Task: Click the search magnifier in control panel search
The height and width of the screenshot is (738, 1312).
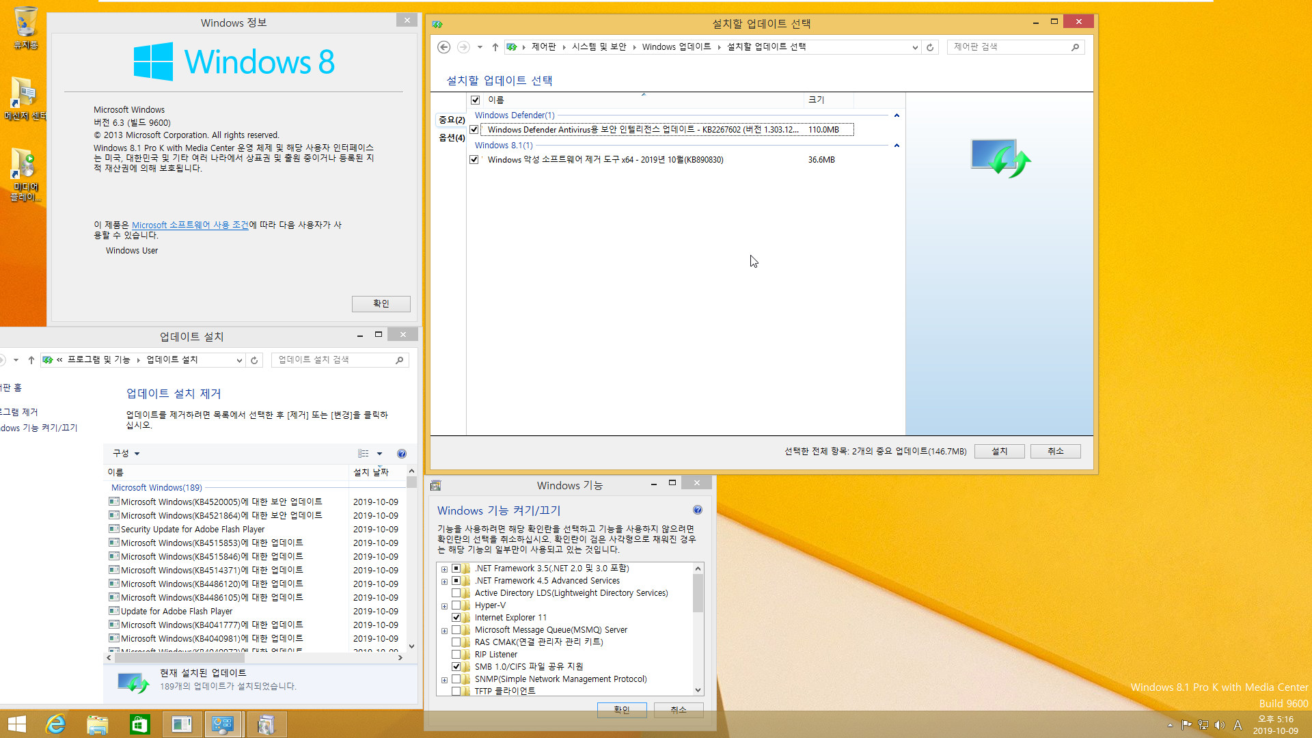Action: [x=1075, y=47]
